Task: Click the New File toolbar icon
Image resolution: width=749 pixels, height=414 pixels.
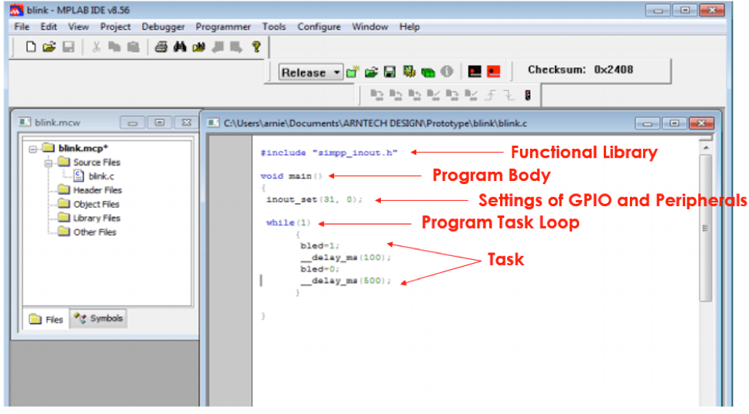Action: pyautogui.click(x=31, y=47)
